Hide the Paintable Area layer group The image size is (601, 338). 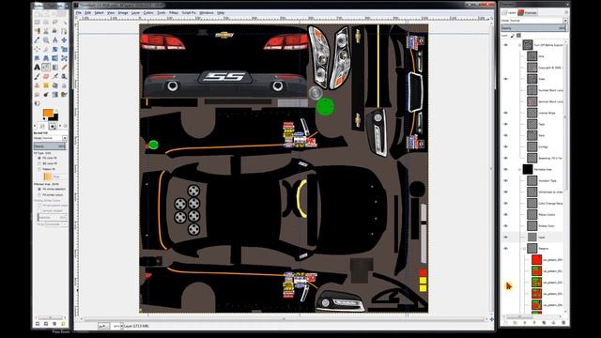point(505,169)
